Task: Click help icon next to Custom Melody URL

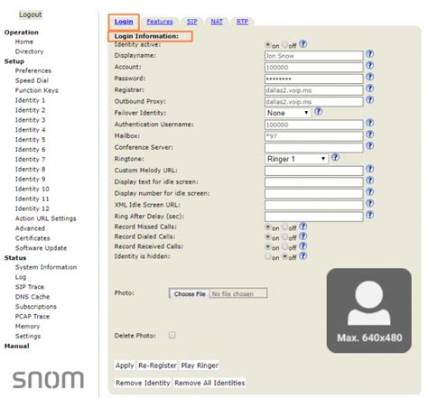Action: click(x=370, y=169)
